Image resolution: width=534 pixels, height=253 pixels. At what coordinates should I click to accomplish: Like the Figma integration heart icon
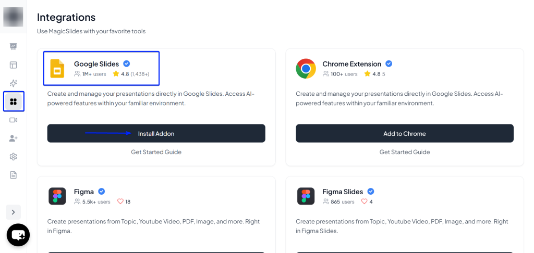point(120,201)
